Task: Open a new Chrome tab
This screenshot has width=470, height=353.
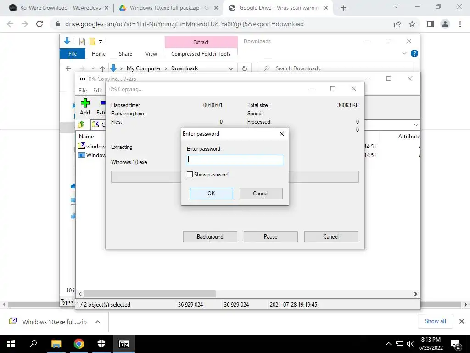Action: (343, 8)
